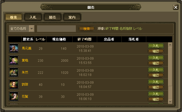Sort by レベル link
Image resolution: width=182 pixels, height=112 pixels.
pos(137,29)
